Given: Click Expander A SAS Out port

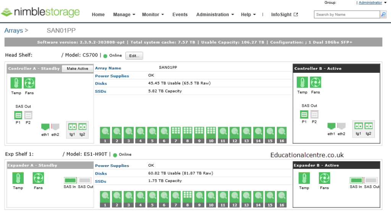Looking at the screenshot, I should [x=85, y=180].
